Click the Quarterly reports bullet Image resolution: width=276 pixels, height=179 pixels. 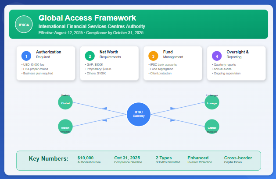(x=224, y=65)
